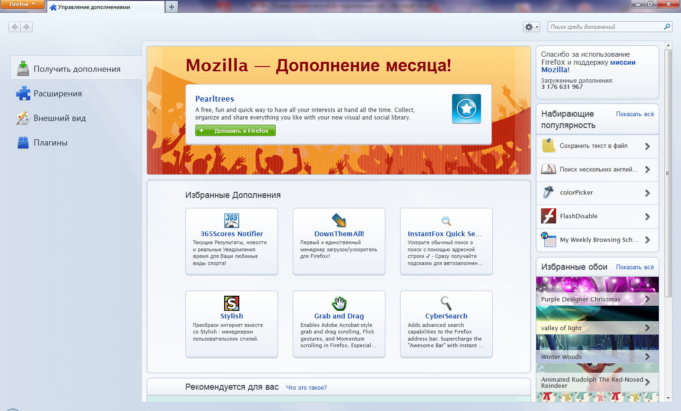The width and height of the screenshot is (681, 411).
Task: Open the gear tools dropdown menu
Action: click(531, 27)
